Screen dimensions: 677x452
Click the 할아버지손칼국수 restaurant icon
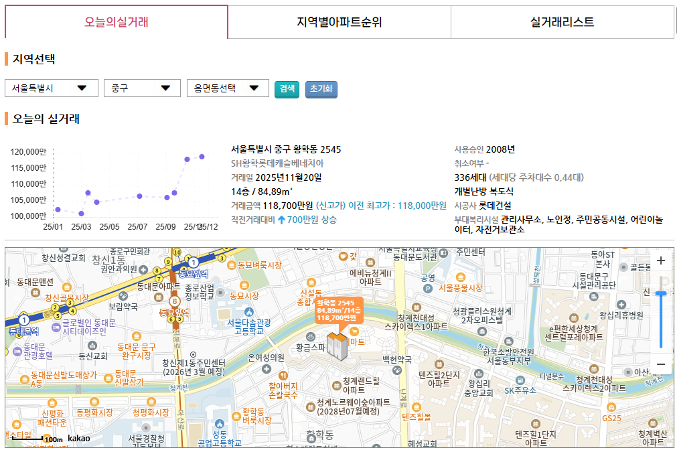tap(283, 376)
